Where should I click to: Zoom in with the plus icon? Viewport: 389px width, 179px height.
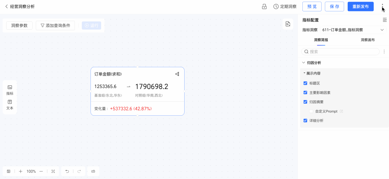[21, 171]
